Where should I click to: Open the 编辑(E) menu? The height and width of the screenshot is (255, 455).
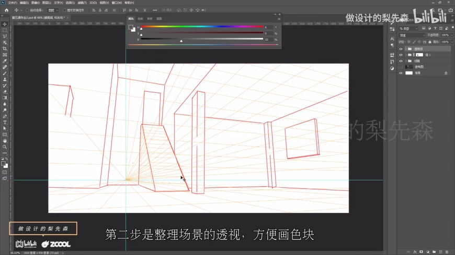(24, 3)
